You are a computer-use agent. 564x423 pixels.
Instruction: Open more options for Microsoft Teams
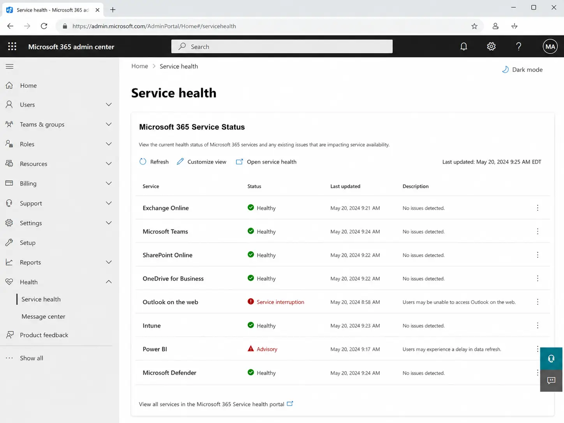538,231
